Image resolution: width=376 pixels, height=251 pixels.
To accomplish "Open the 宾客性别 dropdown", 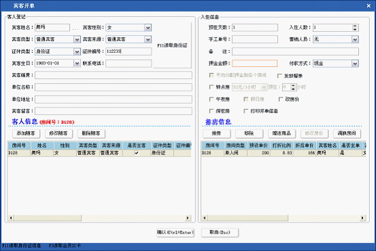I will (x=148, y=28).
